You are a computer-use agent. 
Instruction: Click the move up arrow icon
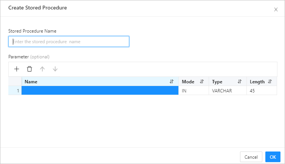coord(42,69)
